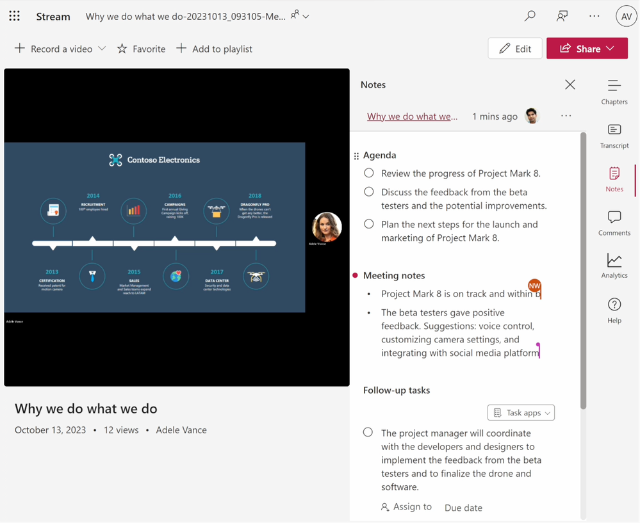Click the plus icon for Record a video

tap(20, 49)
